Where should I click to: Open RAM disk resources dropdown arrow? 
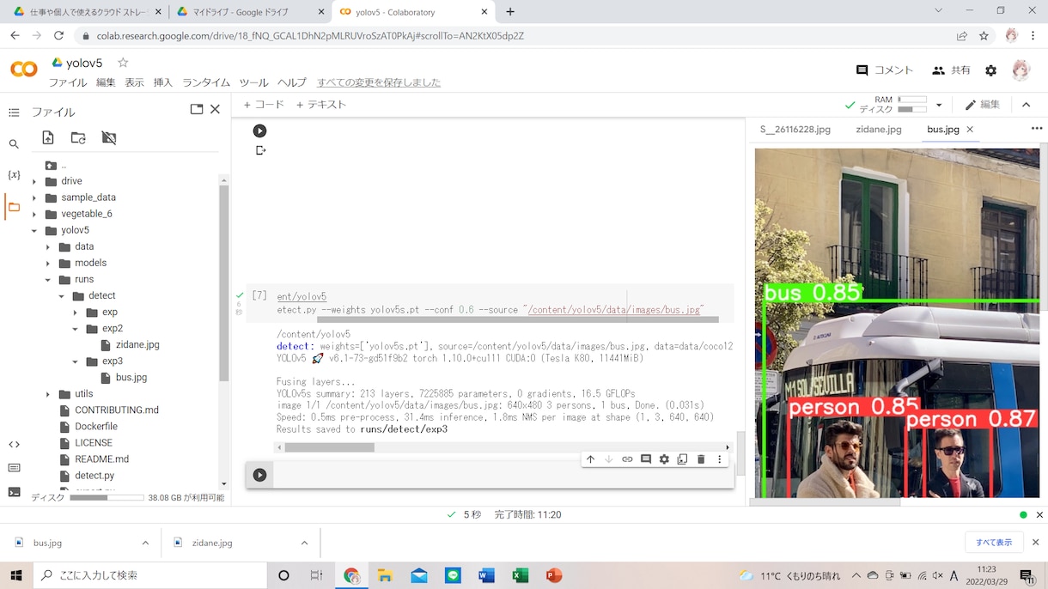939,105
